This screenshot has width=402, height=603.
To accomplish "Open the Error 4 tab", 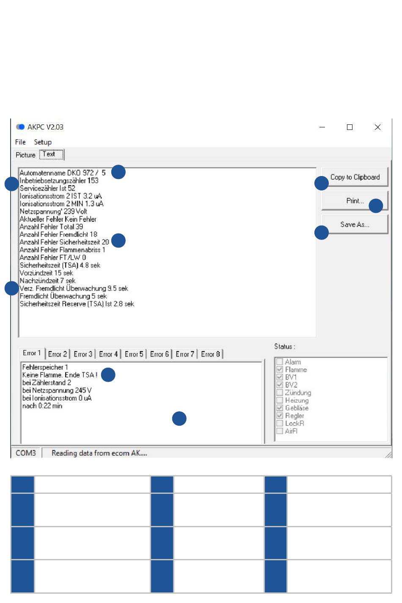I will [x=108, y=354].
